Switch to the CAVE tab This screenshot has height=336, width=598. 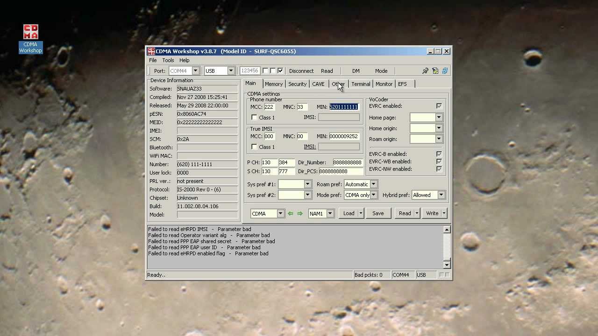coord(318,84)
